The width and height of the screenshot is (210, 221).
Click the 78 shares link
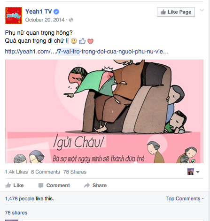click(x=16, y=213)
